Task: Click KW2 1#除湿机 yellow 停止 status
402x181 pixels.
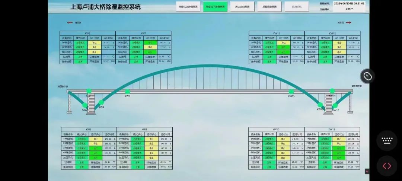Action: (95, 42)
